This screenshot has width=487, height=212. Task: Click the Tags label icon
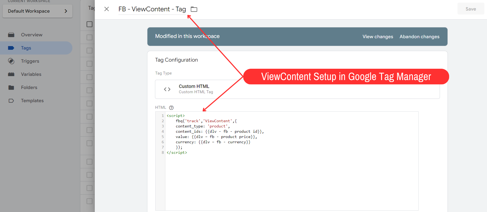coord(11,48)
